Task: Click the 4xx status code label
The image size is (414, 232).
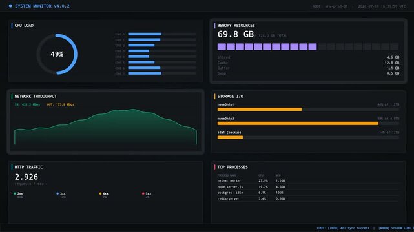Action: [106, 193]
